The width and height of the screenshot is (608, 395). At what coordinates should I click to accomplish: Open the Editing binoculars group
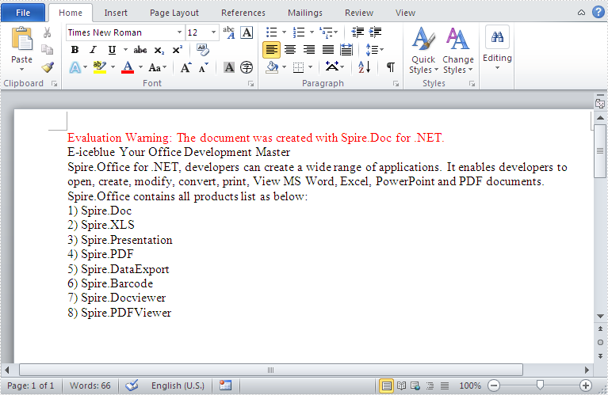click(x=497, y=48)
